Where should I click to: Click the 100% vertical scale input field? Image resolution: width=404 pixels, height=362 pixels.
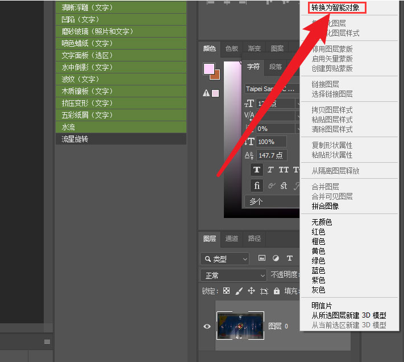(271, 142)
